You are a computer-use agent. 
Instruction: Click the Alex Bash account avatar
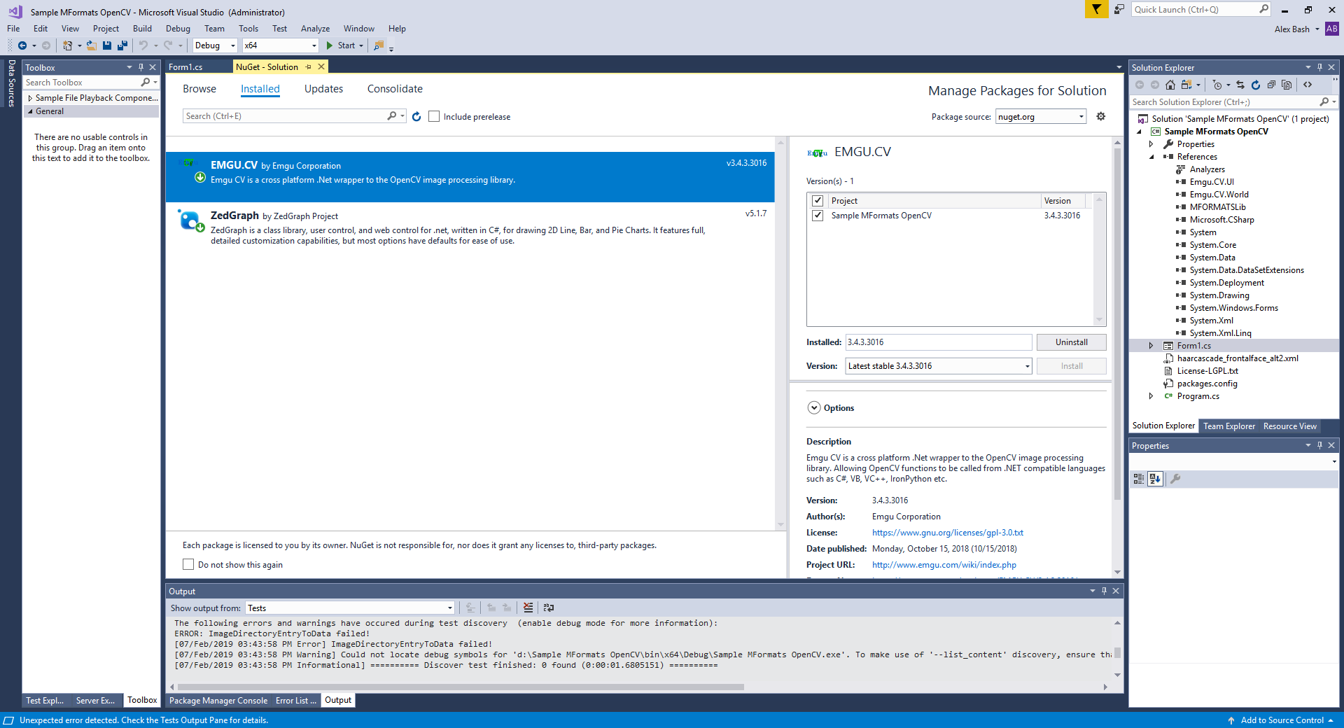tap(1331, 29)
